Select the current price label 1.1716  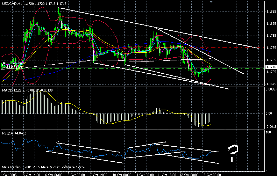click(x=270, y=67)
